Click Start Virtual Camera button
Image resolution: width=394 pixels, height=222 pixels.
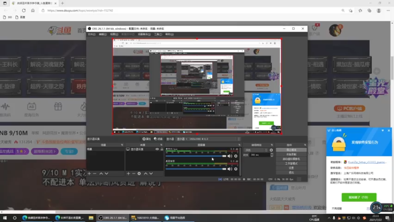pos(291,159)
